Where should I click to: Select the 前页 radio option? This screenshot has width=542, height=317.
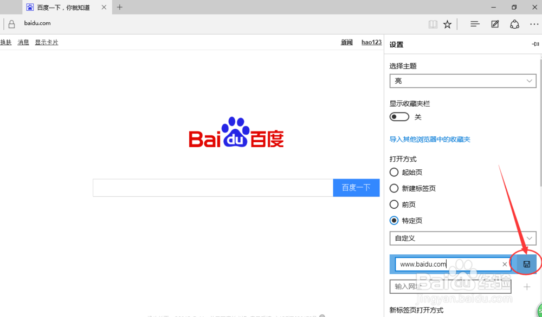pyautogui.click(x=393, y=204)
